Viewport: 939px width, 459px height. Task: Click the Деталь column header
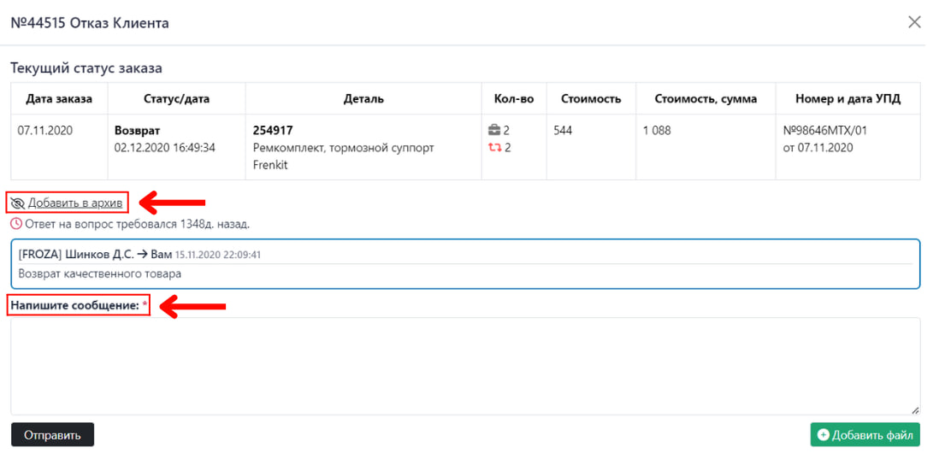point(363,99)
